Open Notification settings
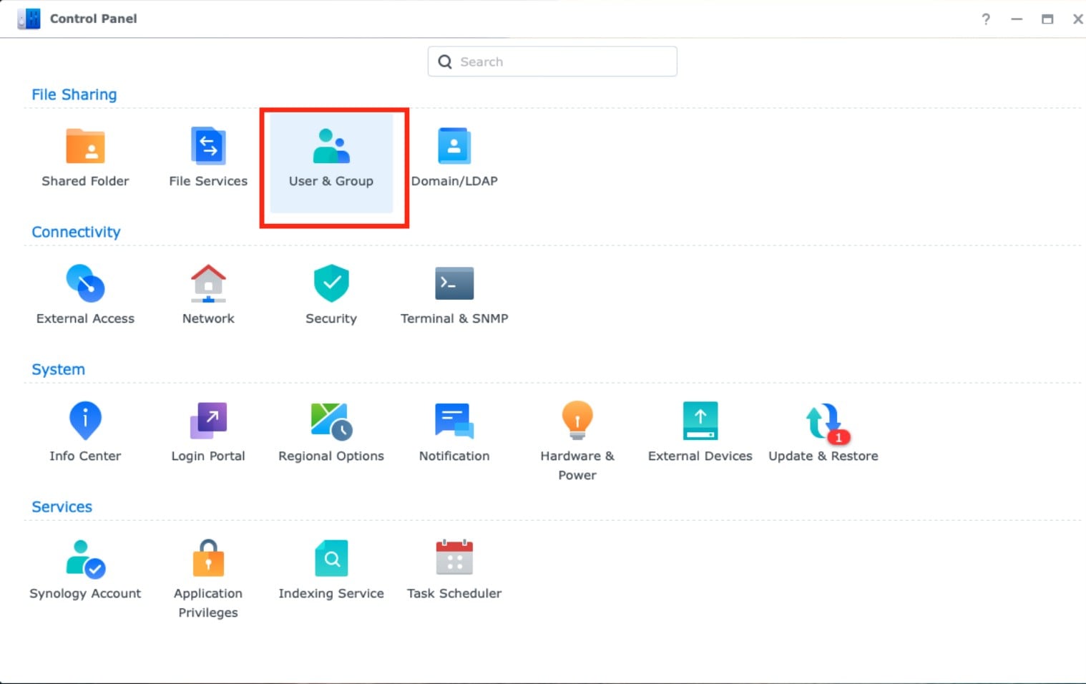 point(454,421)
